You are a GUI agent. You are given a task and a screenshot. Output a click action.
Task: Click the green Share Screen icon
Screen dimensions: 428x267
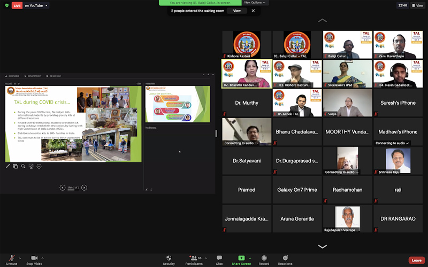click(241, 258)
